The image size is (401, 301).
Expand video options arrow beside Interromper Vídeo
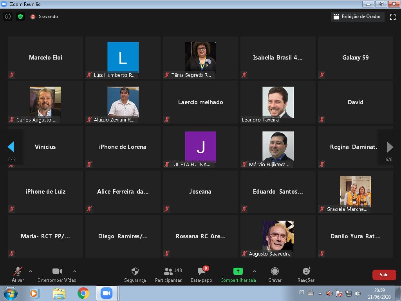pos(75,271)
